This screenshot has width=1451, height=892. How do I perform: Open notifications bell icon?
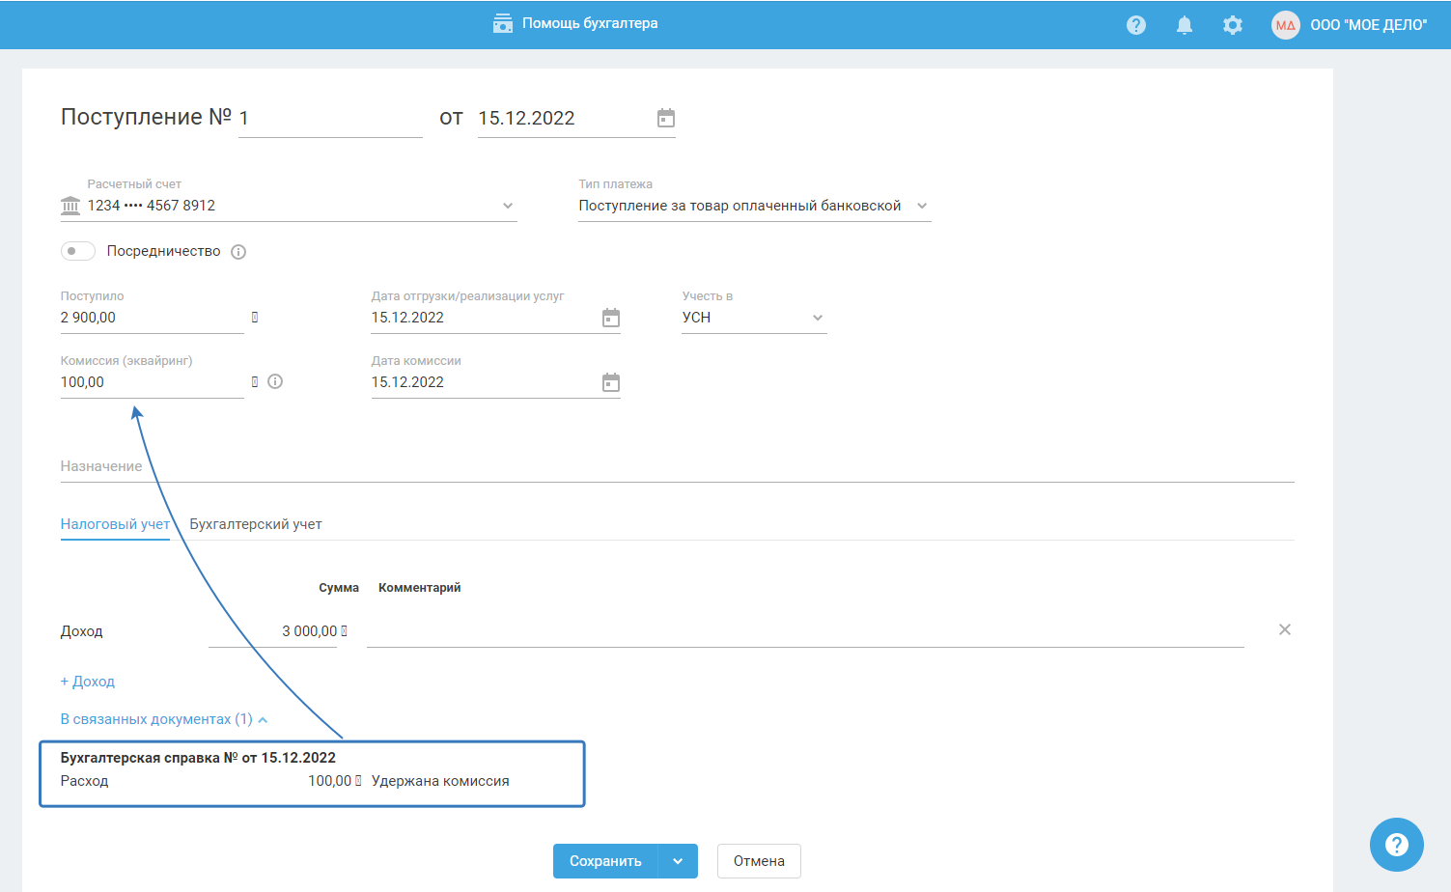pos(1185,25)
